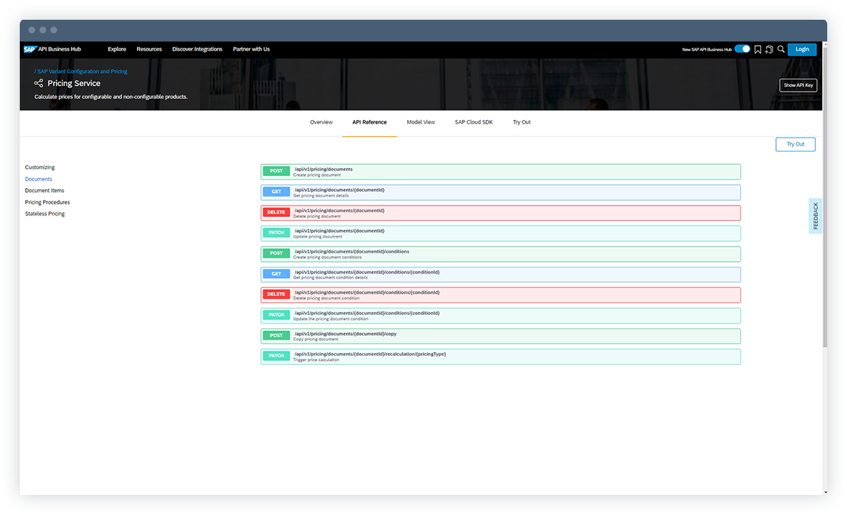Open search using the magnifier icon
This screenshot has height=514, width=847.
(781, 49)
